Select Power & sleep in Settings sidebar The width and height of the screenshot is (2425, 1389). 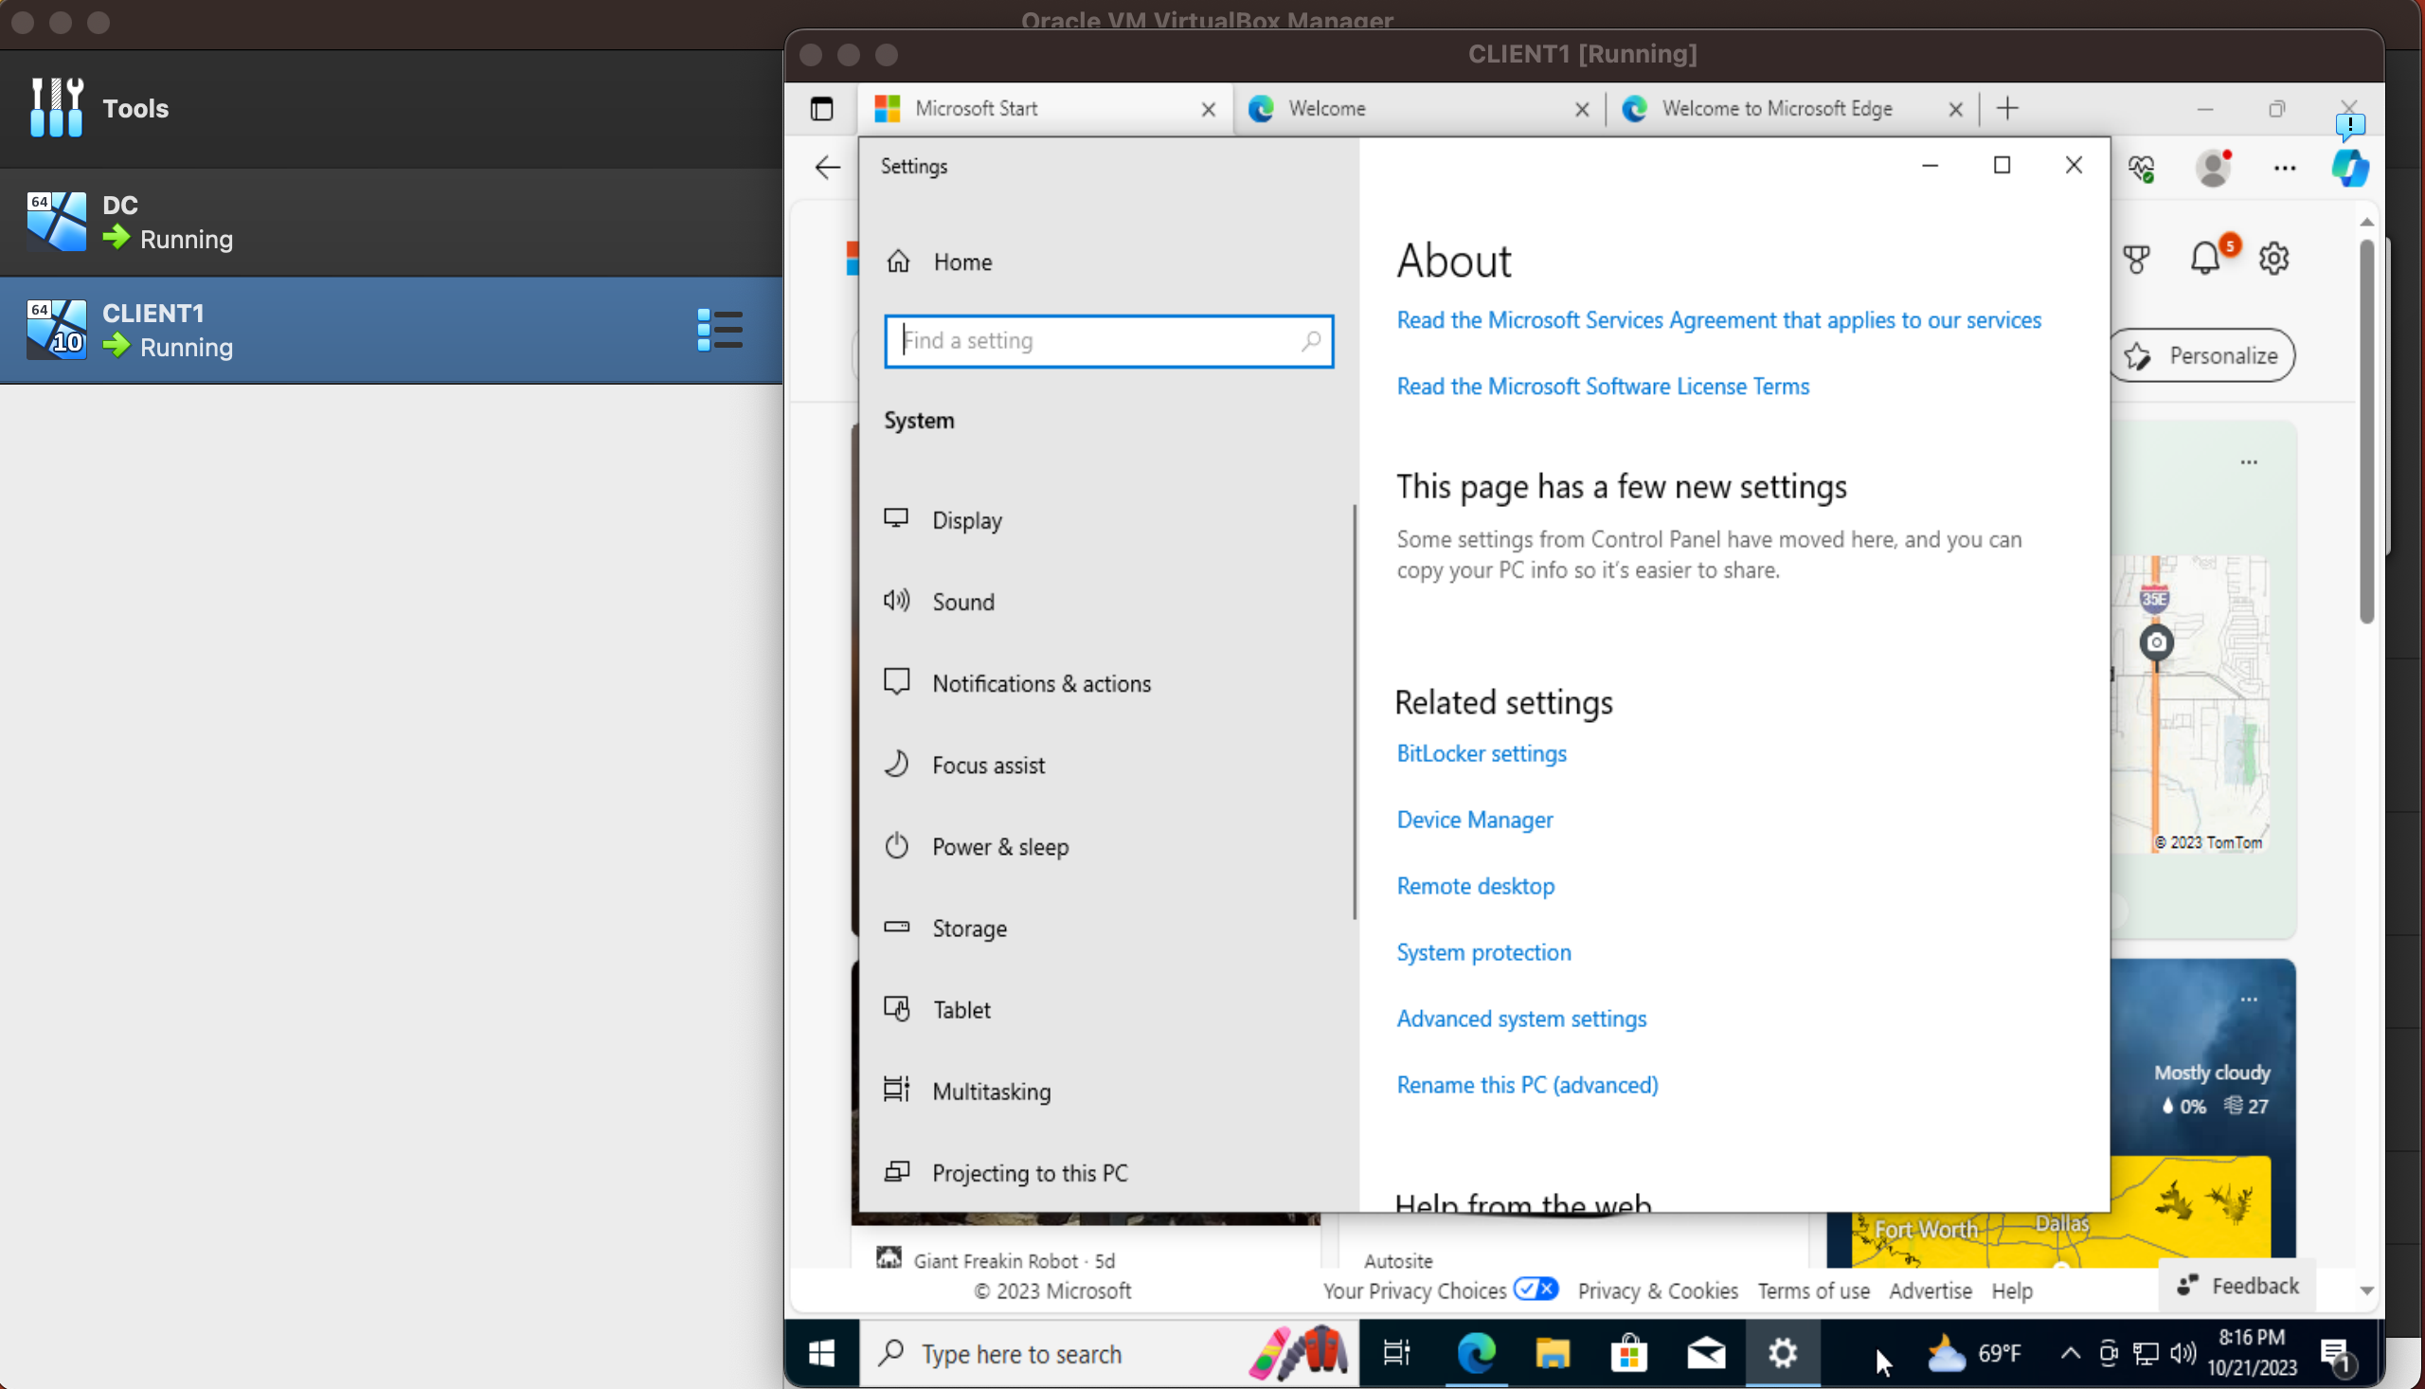pyautogui.click(x=999, y=846)
